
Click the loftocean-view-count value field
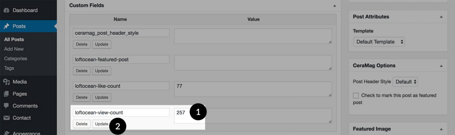point(253,115)
